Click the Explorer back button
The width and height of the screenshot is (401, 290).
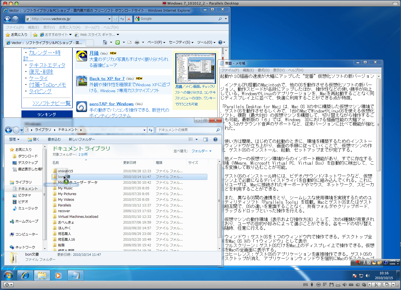8,130
